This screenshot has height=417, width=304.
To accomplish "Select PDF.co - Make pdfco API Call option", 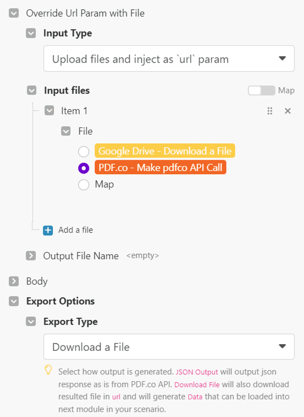I will [x=83, y=168].
